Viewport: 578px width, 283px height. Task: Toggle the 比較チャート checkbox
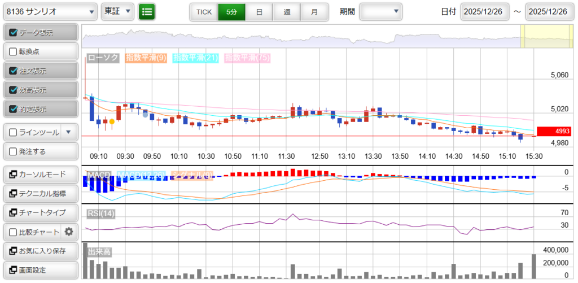click(14, 232)
